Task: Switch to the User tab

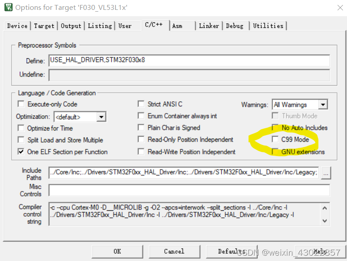Action: click(x=125, y=26)
